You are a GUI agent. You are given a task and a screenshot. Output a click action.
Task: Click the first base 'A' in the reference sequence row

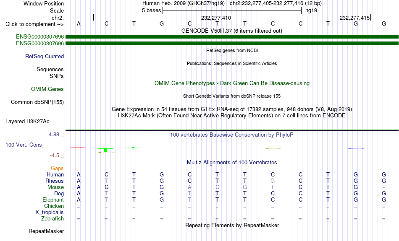79,24
